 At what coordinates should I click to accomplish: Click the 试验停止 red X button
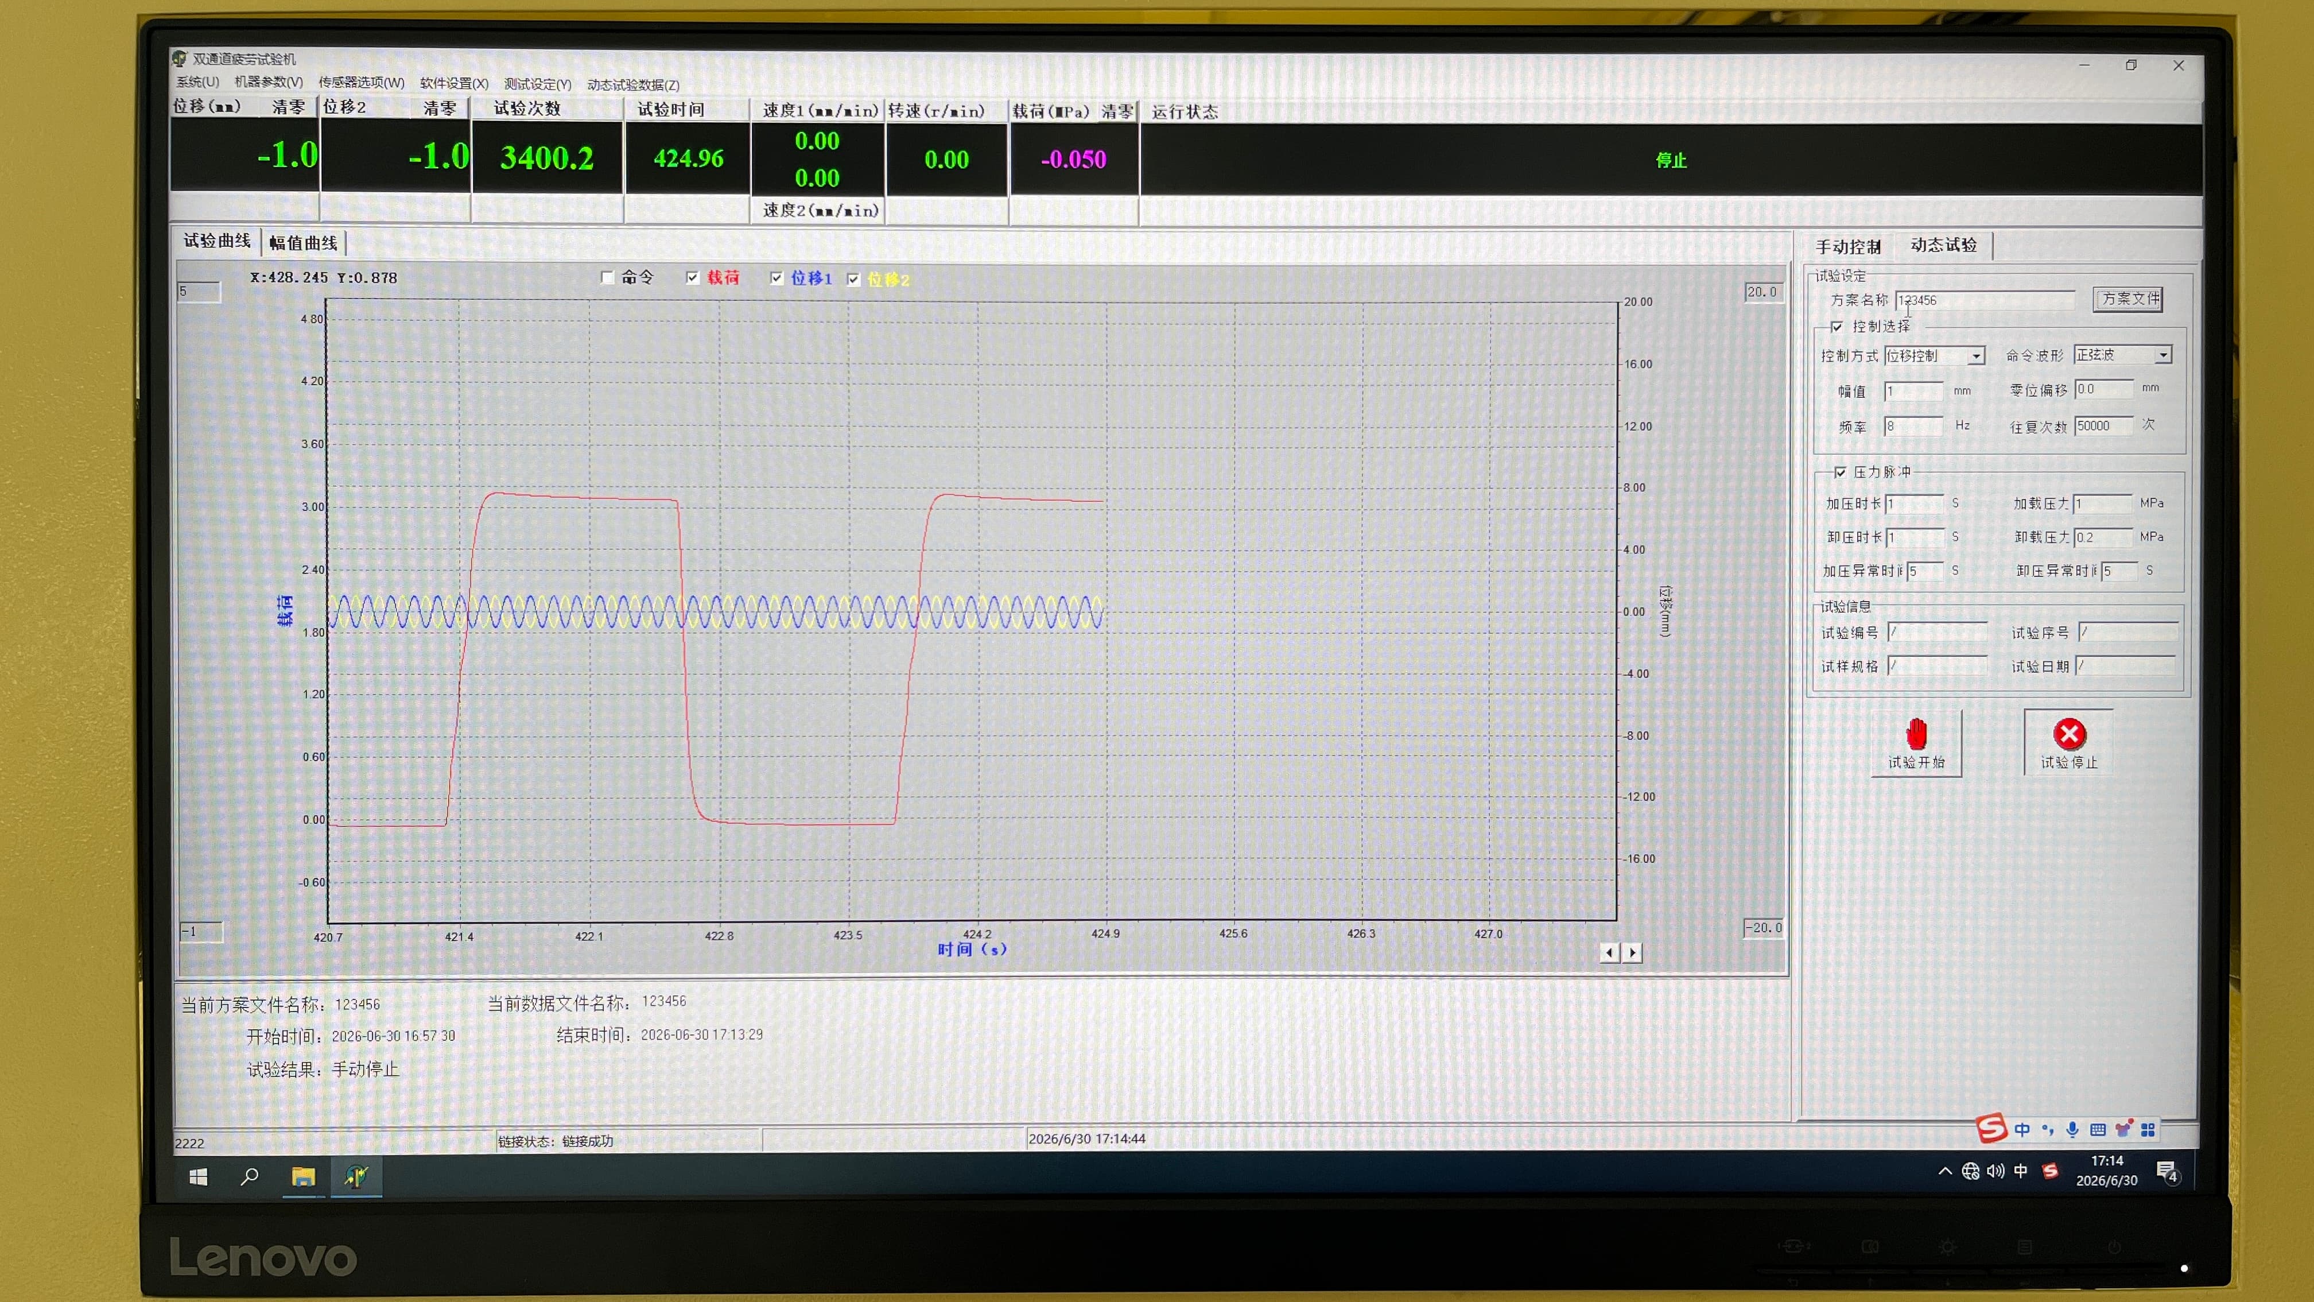tap(2069, 742)
